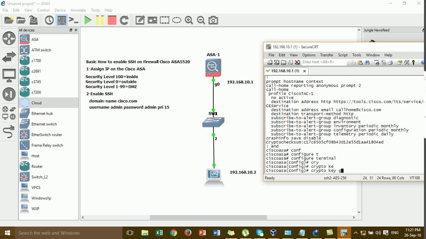Open SecureCRT Script menu
The height and width of the screenshot is (239, 426).
(x=343, y=55)
